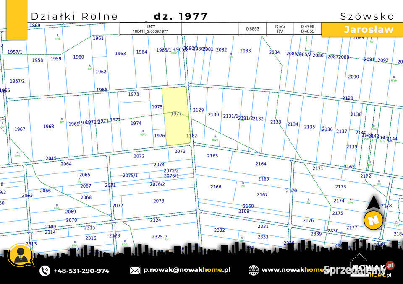The width and height of the screenshot is (403, 284).
Task: Open the p.nowak@nowakhome.pl email link
Action: coord(187,270)
